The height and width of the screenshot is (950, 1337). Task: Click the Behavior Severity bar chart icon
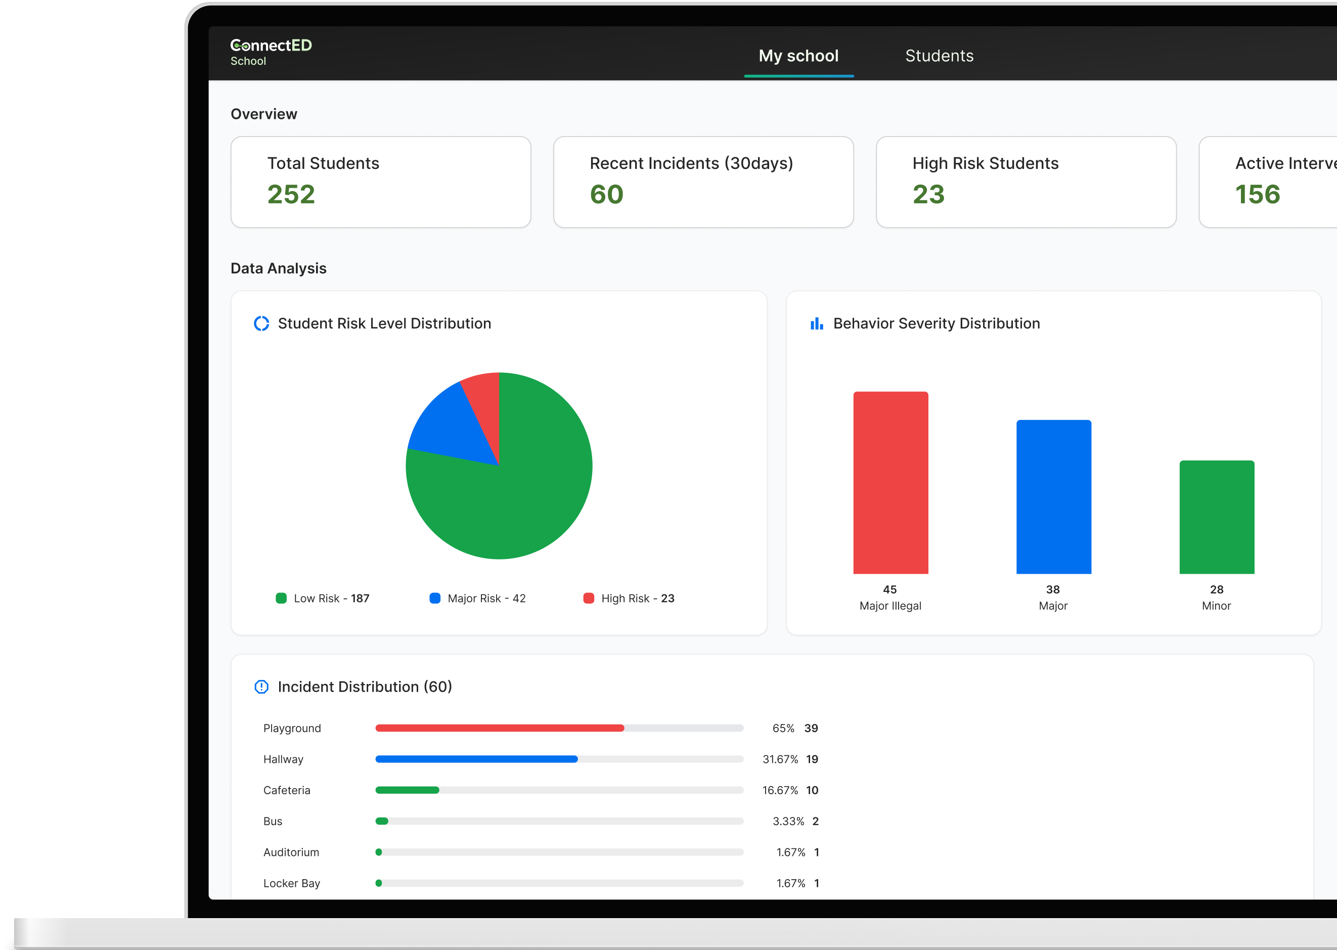(816, 323)
